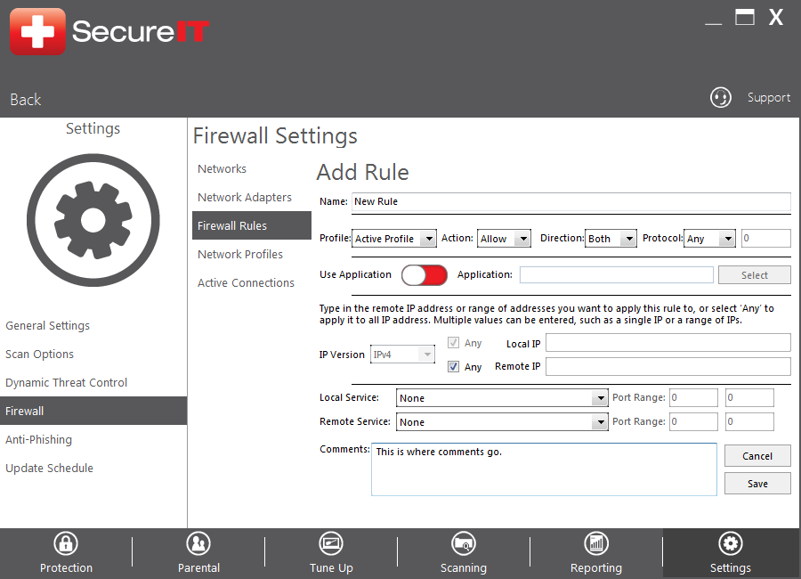Image resolution: width=801 pixels, height=579 pixels.
Task: Click the rule Name field
Action: pyautogui.click(x=571, y=201)
